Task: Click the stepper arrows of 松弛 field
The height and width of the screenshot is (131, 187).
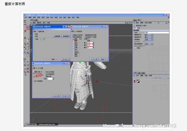Action: click(53, 79)
